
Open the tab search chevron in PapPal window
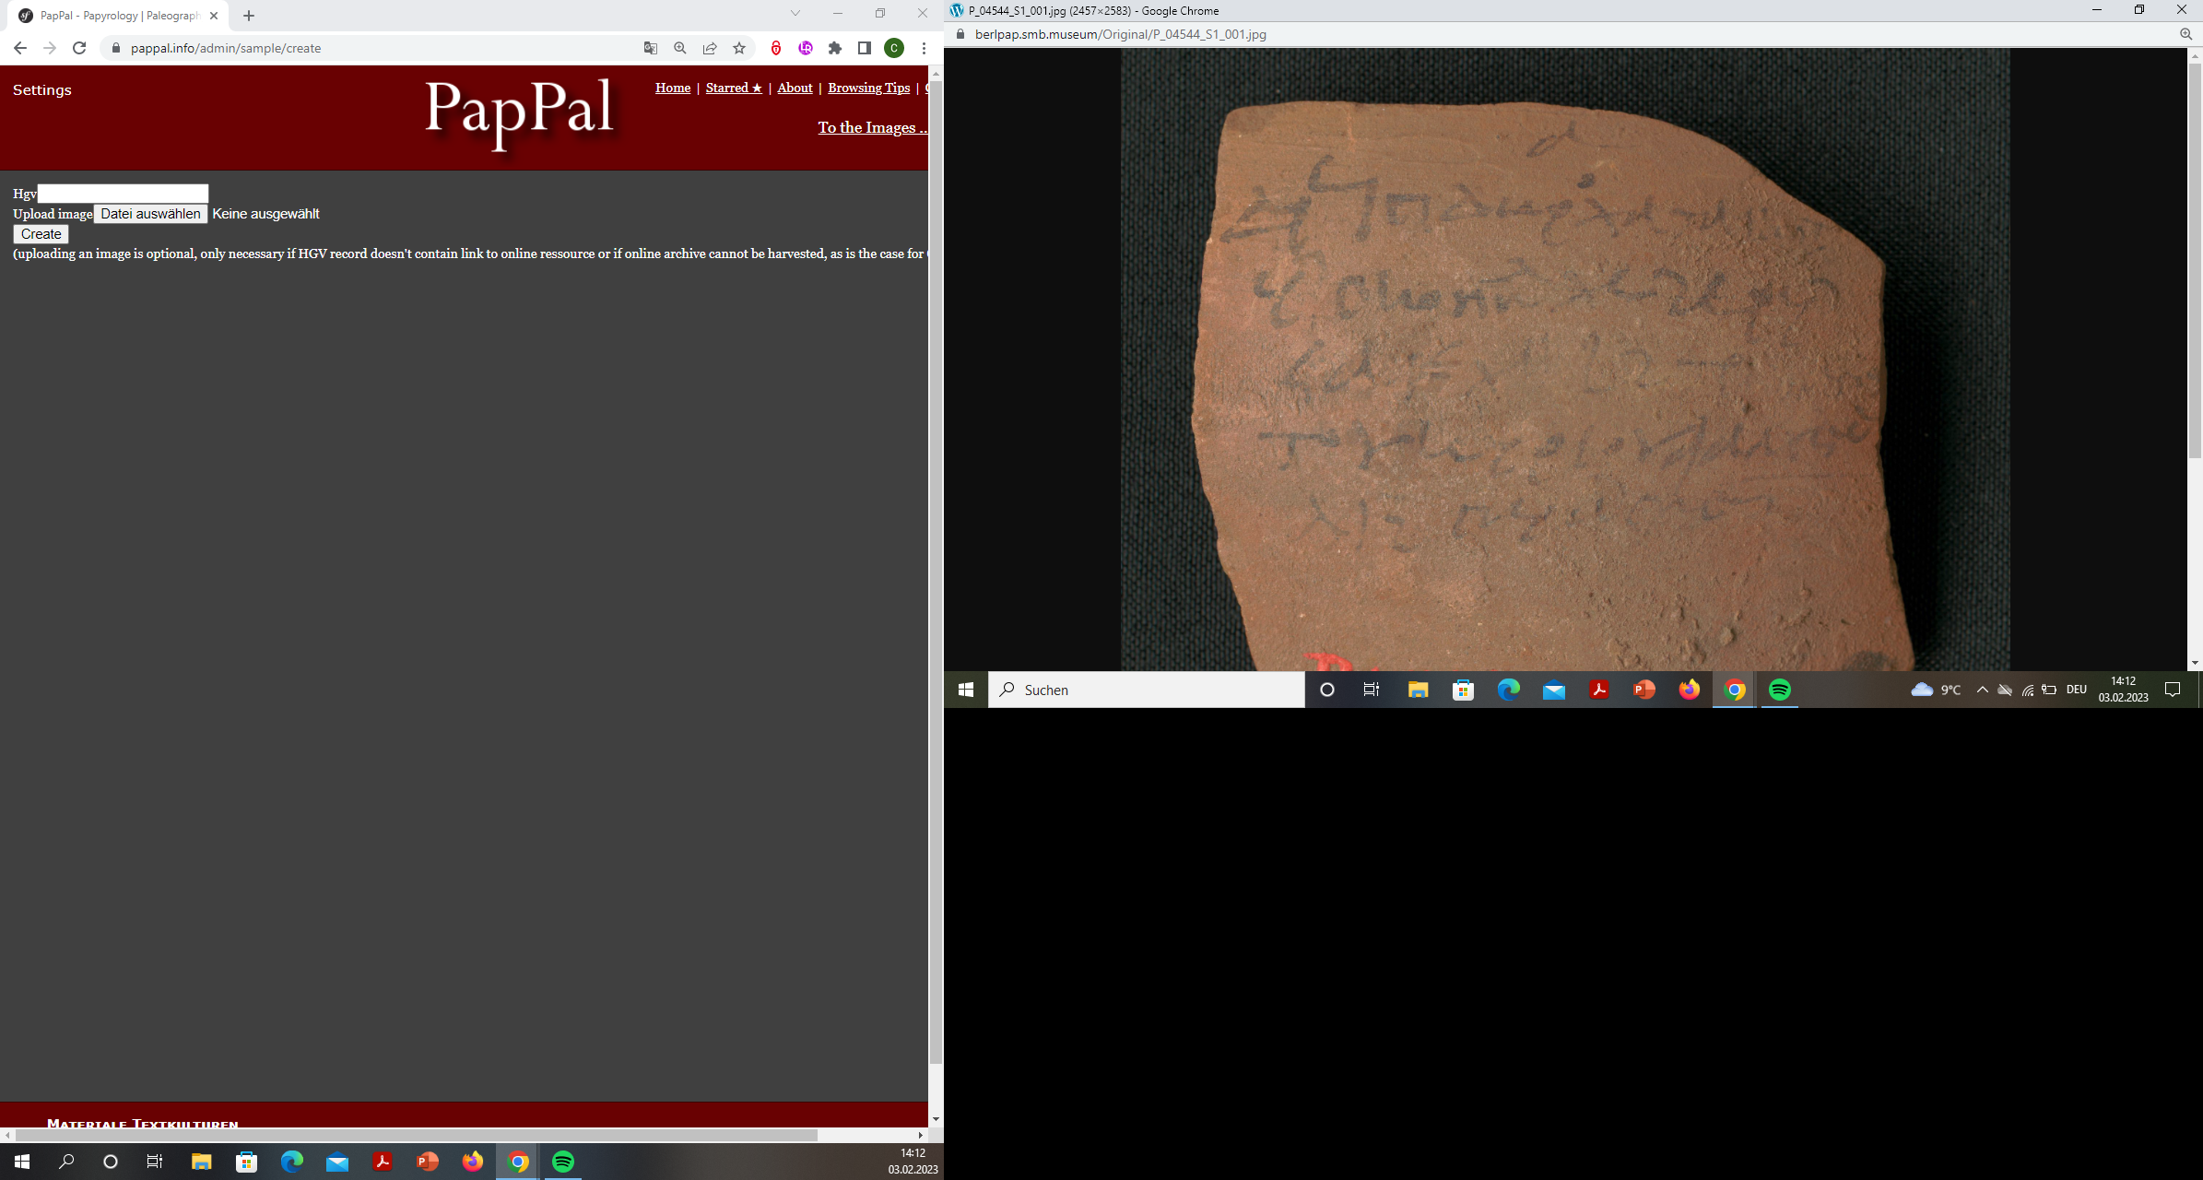(795, 13)
